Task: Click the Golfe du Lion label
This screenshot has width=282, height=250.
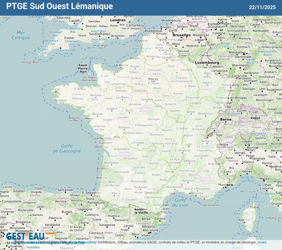Action: coord(181,202)
